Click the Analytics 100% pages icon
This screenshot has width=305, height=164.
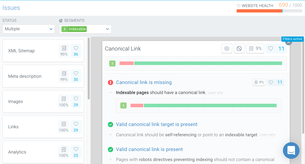coord(64,152)
